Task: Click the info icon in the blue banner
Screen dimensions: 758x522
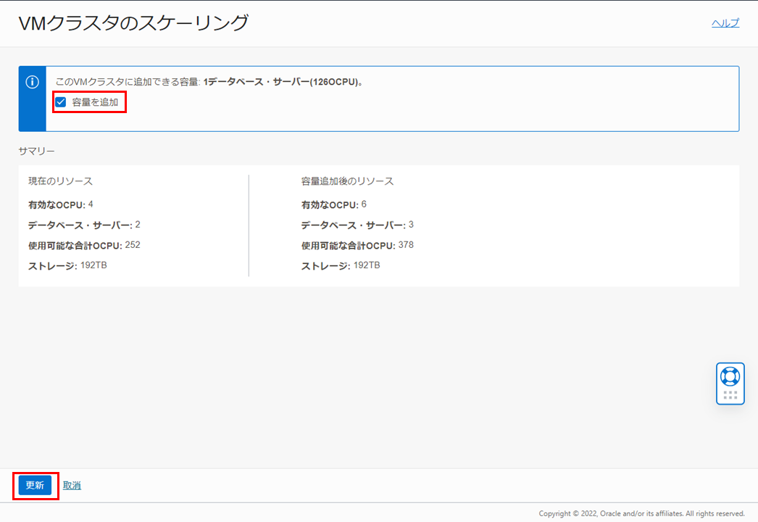Action: [x=32, y=82]
